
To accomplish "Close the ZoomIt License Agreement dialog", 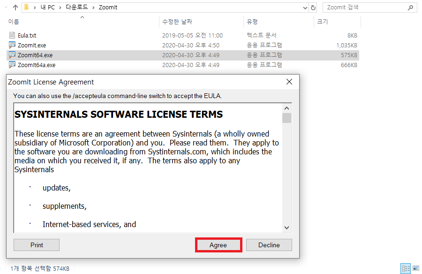I will tap(289, 82).
